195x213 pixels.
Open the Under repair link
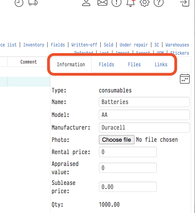pos(134,45)
